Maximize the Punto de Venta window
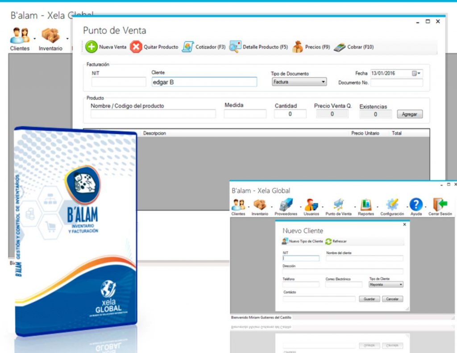The width and height of the screenshot is (457, 353). pyautogui.click(x=428, y=21)
